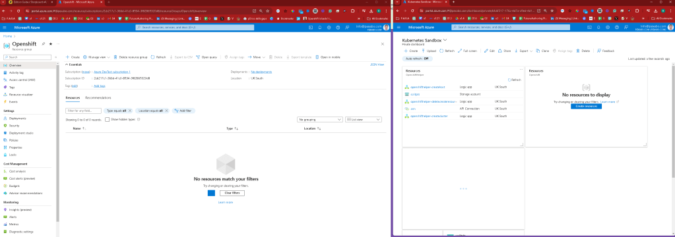
Task: Click Share in Kubernetes Sandbox toolbar
Action: coord(505,51)
